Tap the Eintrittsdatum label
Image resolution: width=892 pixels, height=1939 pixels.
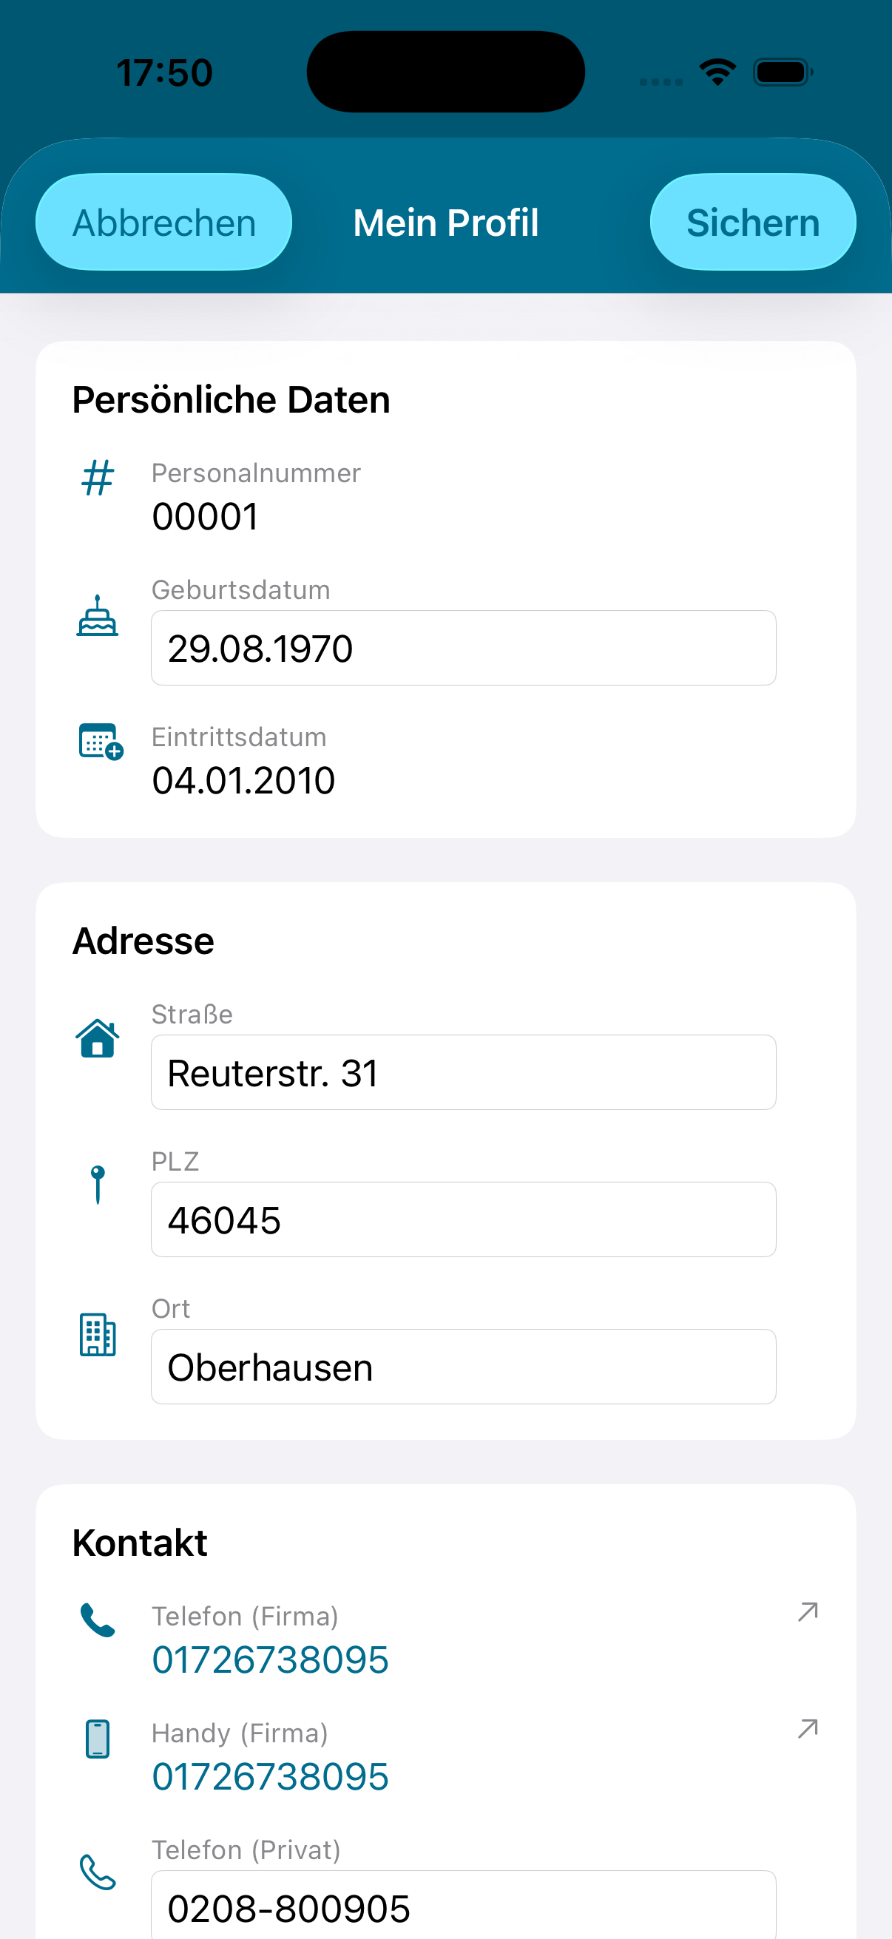240,737
